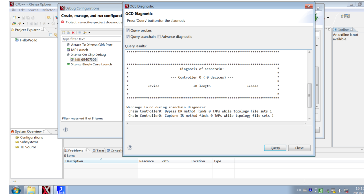Open the Subsystems folder in System Overview
Viewport: 364px width, 194px height.
pos(27,142)
